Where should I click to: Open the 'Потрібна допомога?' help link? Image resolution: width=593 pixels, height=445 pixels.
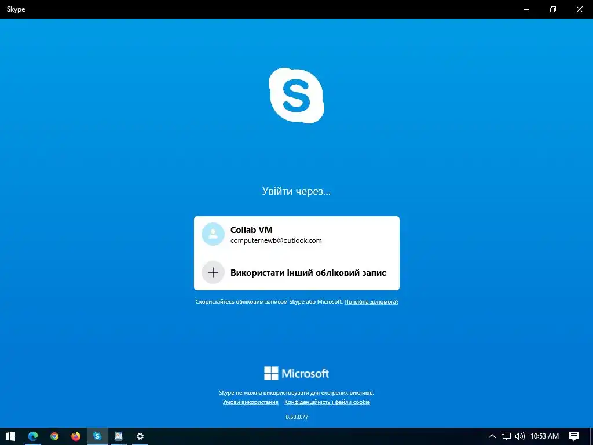click(371, 301)
